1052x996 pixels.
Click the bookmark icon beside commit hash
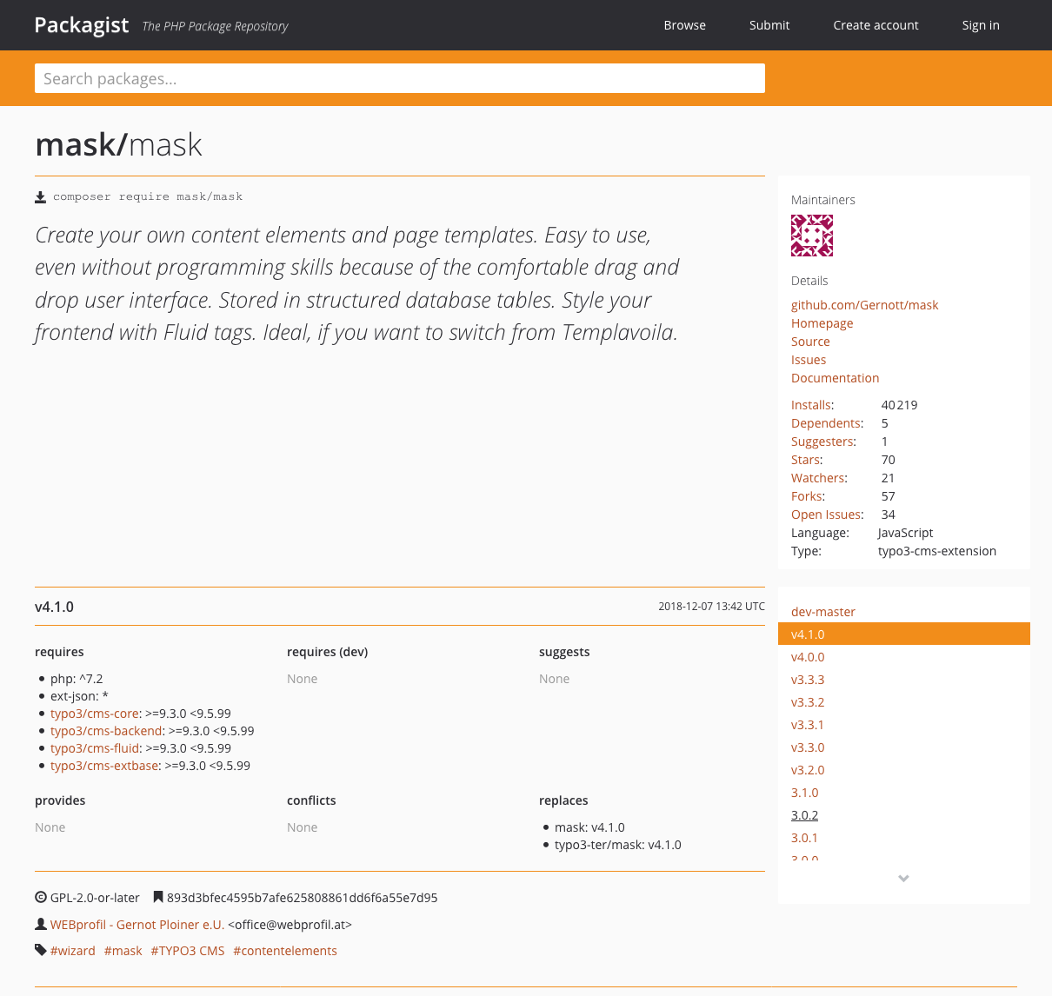158,898
